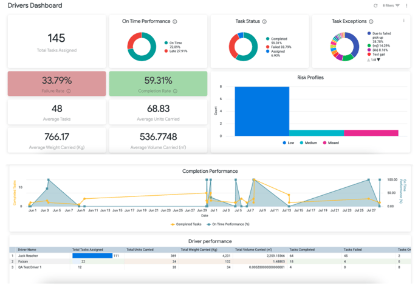Toggle the Missed legend in Risk Profiles
This screenshot has height=294, width=418.
pos(331,143)
